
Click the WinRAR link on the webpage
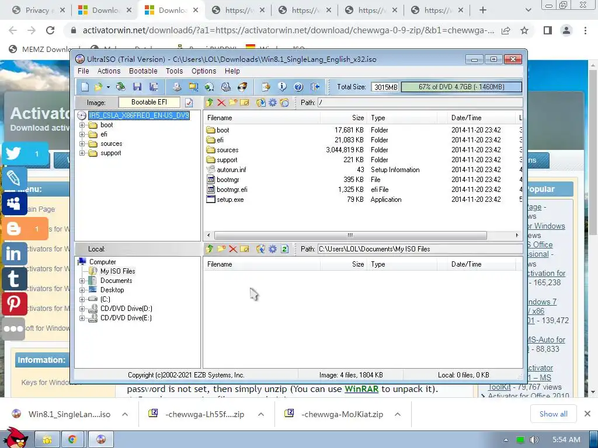click(361, 389)
